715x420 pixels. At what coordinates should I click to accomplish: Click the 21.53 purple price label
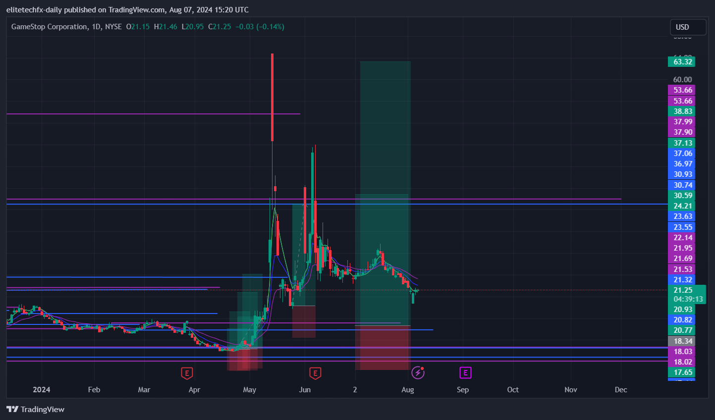(682, 269)
